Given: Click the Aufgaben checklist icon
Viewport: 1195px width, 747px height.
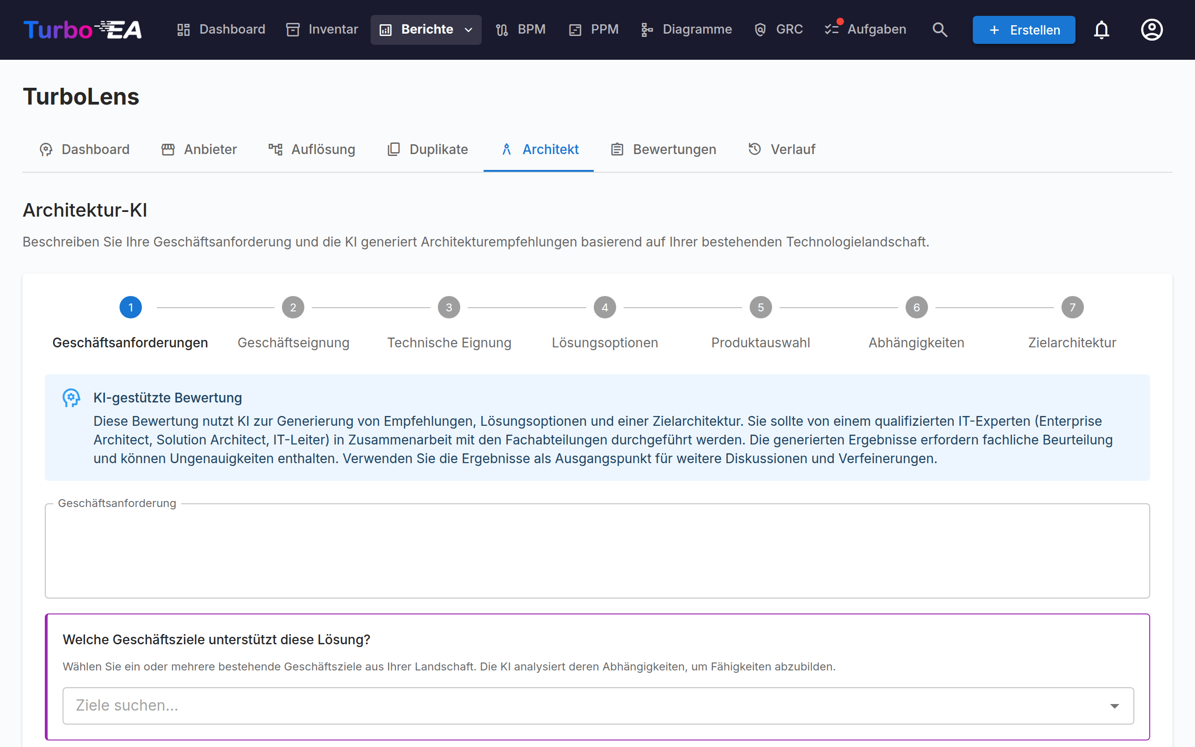Looking at the screenshot, I should tap(832, 29).
